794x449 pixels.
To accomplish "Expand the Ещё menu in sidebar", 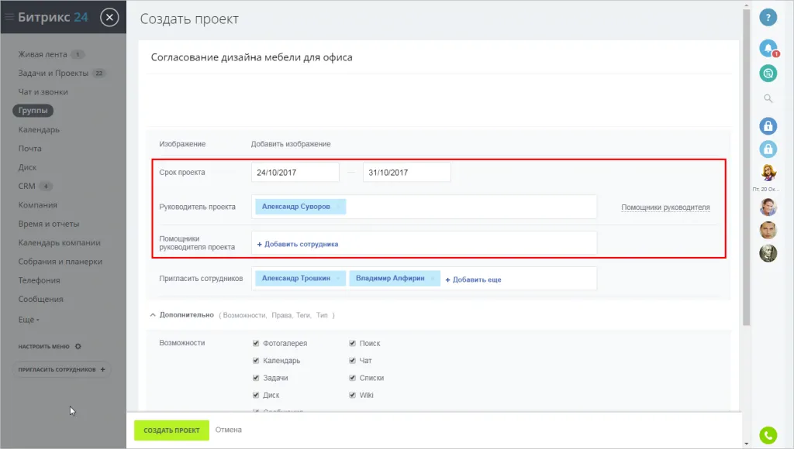I will [29, 319].
